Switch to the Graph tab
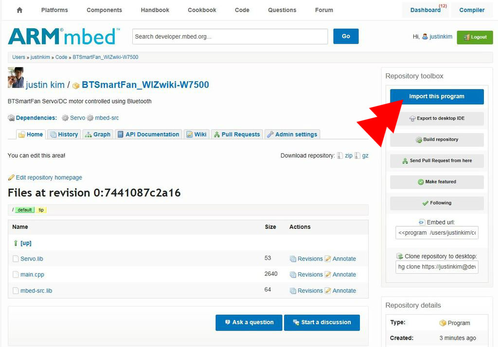 coord(98,134)
